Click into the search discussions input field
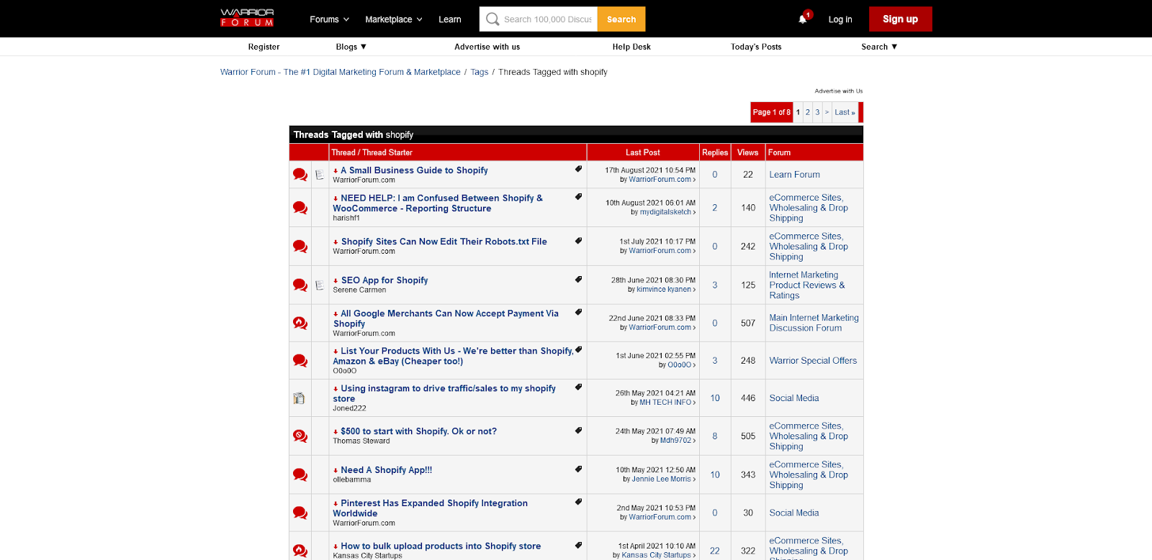This screenshot has width=1152, height=560. click(x=547, y=19)
